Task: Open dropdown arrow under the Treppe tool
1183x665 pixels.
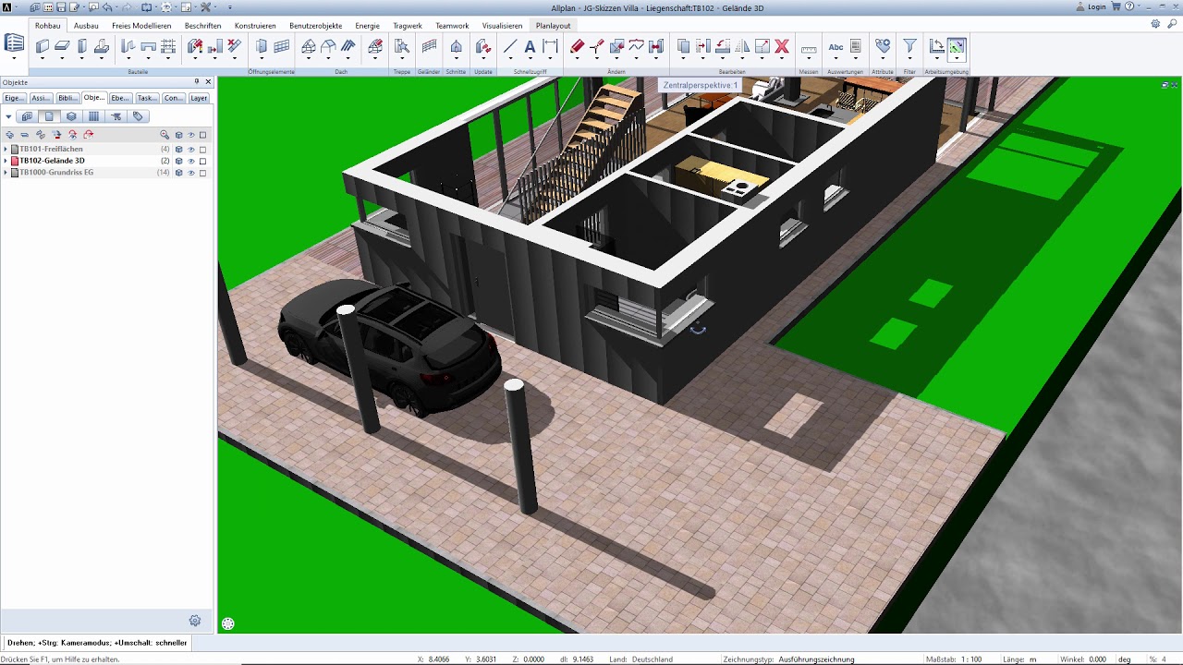Action: 402,60
